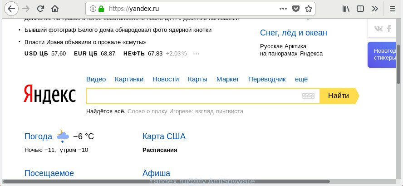Show site information via the info icon

click(x=93, y=9)
